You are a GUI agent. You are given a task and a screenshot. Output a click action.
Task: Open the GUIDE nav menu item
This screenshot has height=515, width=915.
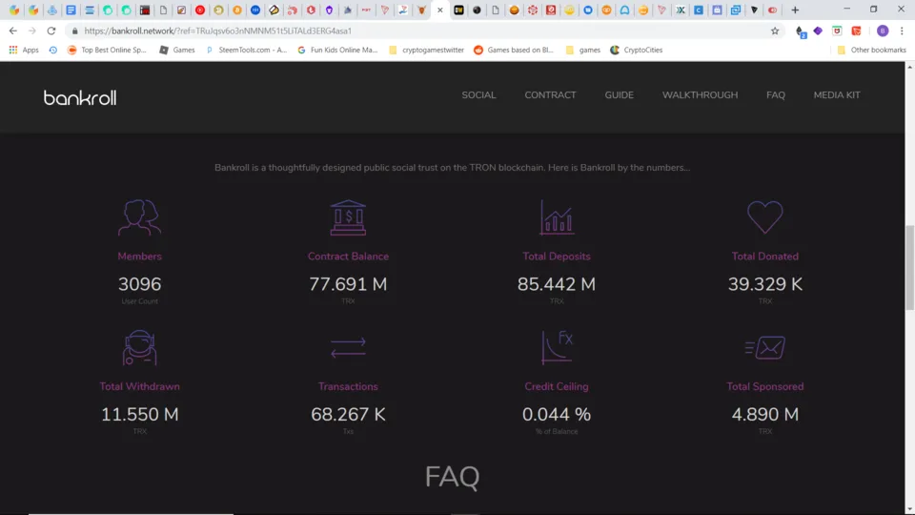(620, 95)
